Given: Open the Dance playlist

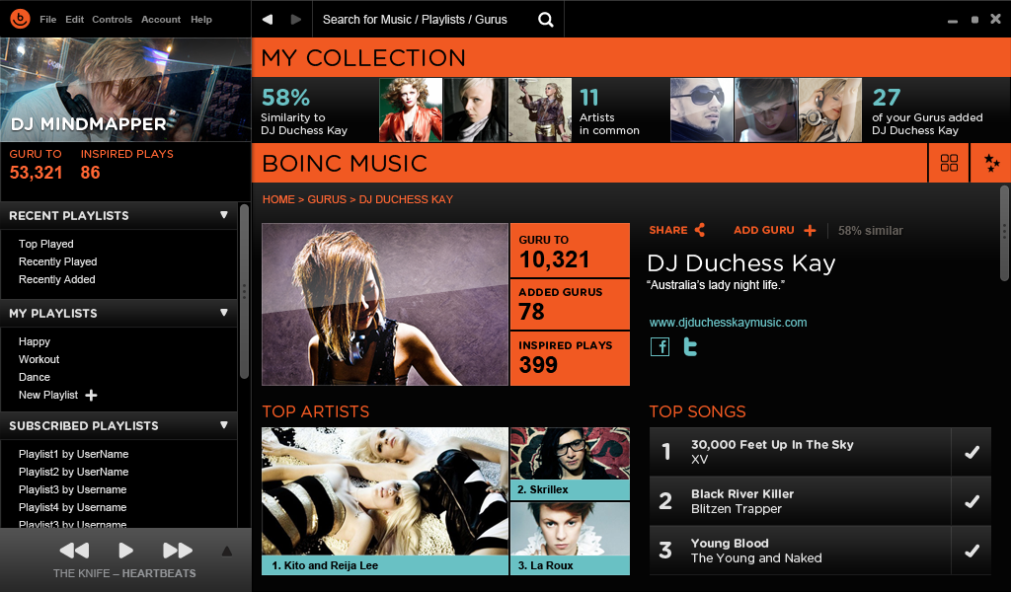Looking at the screenshot, I should (x=35, y=377).
